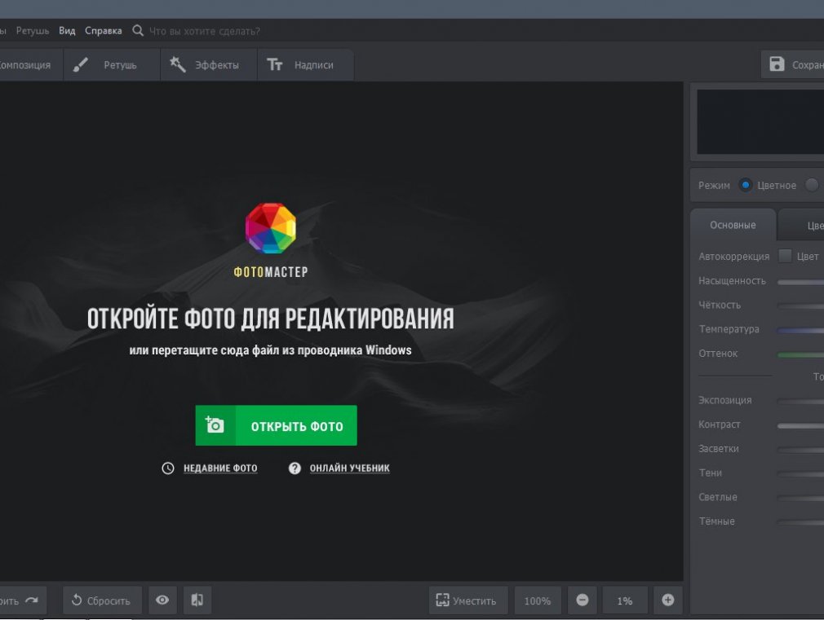This screenshot has height=620, width=824.
Task: Click the Тени slider
Action: 801,474
